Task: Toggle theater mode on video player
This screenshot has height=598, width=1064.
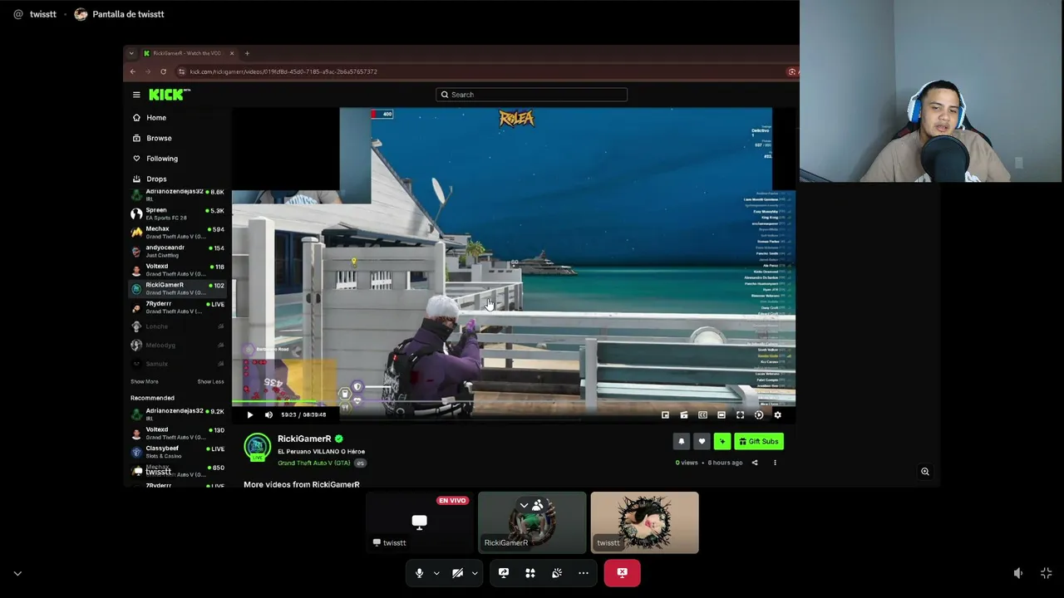Action: 722,415
